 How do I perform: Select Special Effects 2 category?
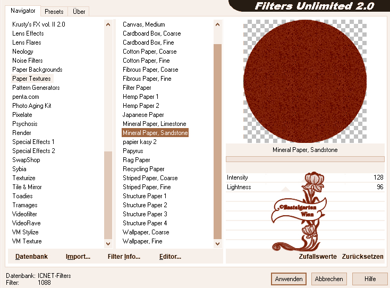(33, 151)
